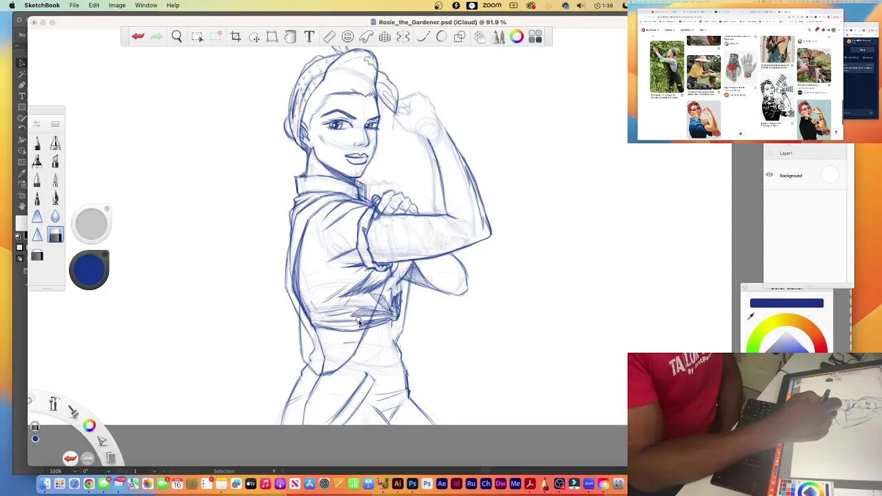The width and height of the screenshot is (882, 496).
Task: Open the Layer Editor from toolbar
Action: 480,37
